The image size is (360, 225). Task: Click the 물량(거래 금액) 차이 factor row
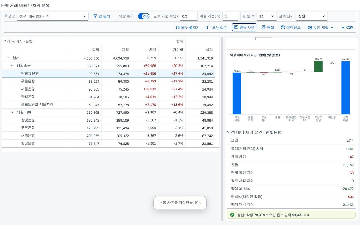292,149
